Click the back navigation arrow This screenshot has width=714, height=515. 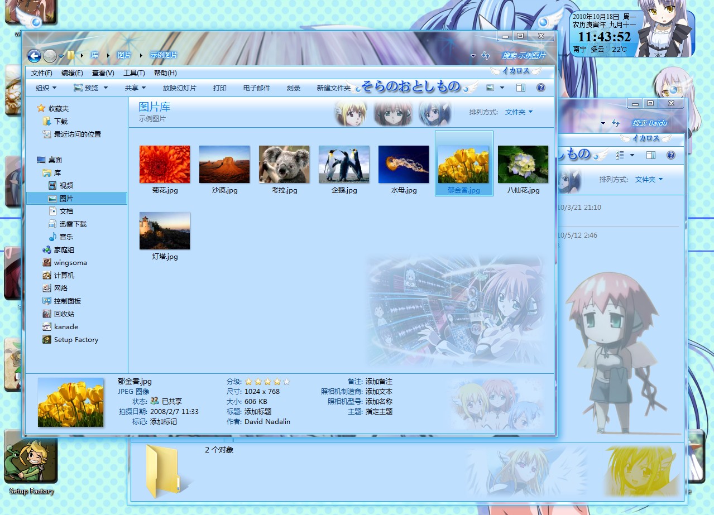33,56
